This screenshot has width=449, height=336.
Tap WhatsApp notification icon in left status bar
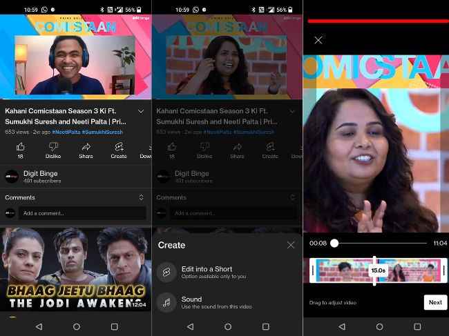tap(44, 10)
